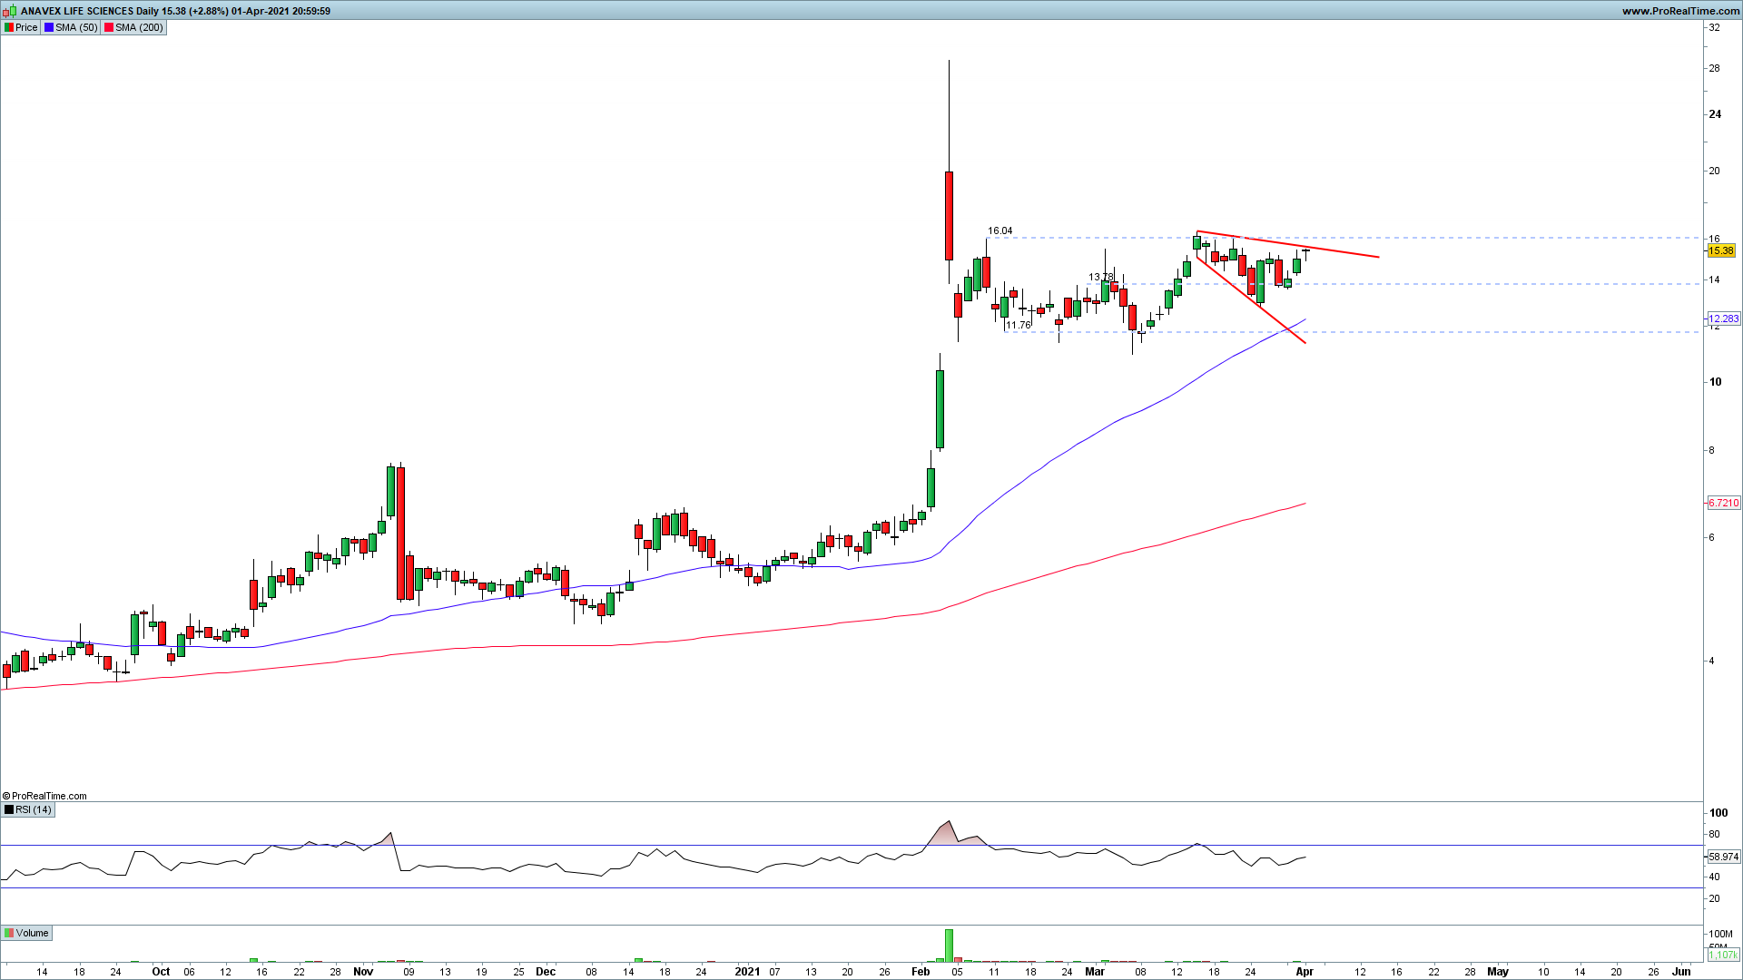Click the 'Apr' label on time axis

[x=1304, y=971]
